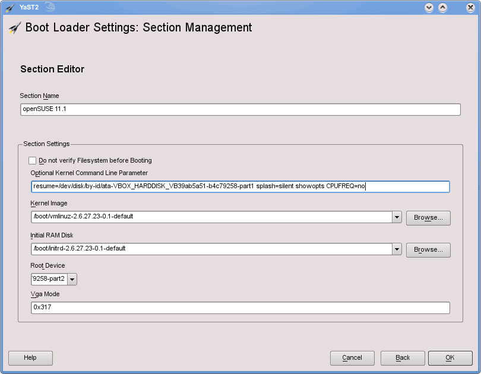
Task: Browse for a Kernel Image file
Action: 428,218
